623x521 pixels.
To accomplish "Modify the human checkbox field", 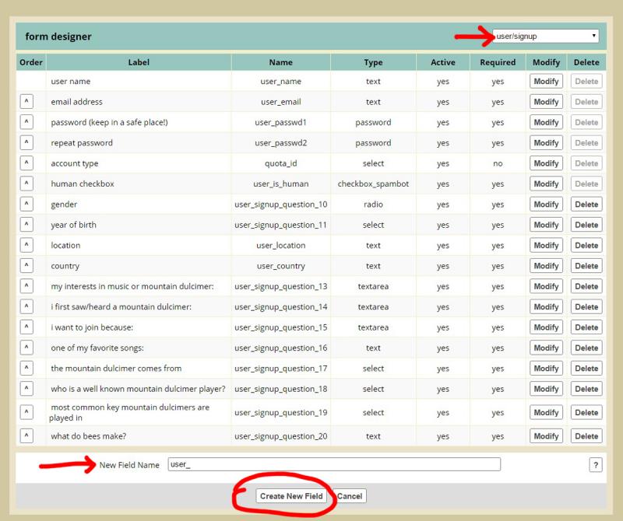I will pyautogui.click(x=546, y=184).
